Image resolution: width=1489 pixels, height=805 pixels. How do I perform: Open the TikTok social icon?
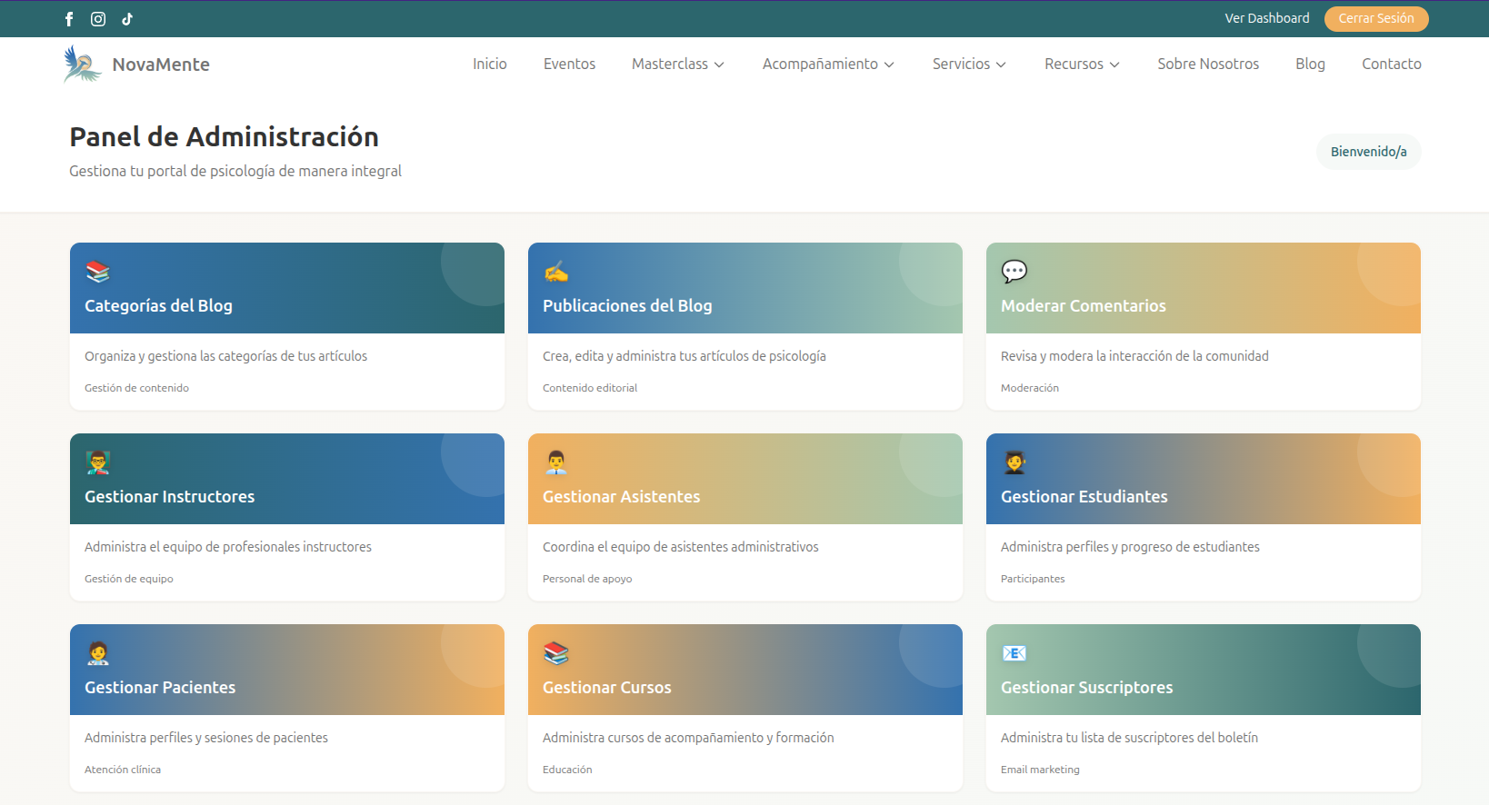(x=127, y=19)
